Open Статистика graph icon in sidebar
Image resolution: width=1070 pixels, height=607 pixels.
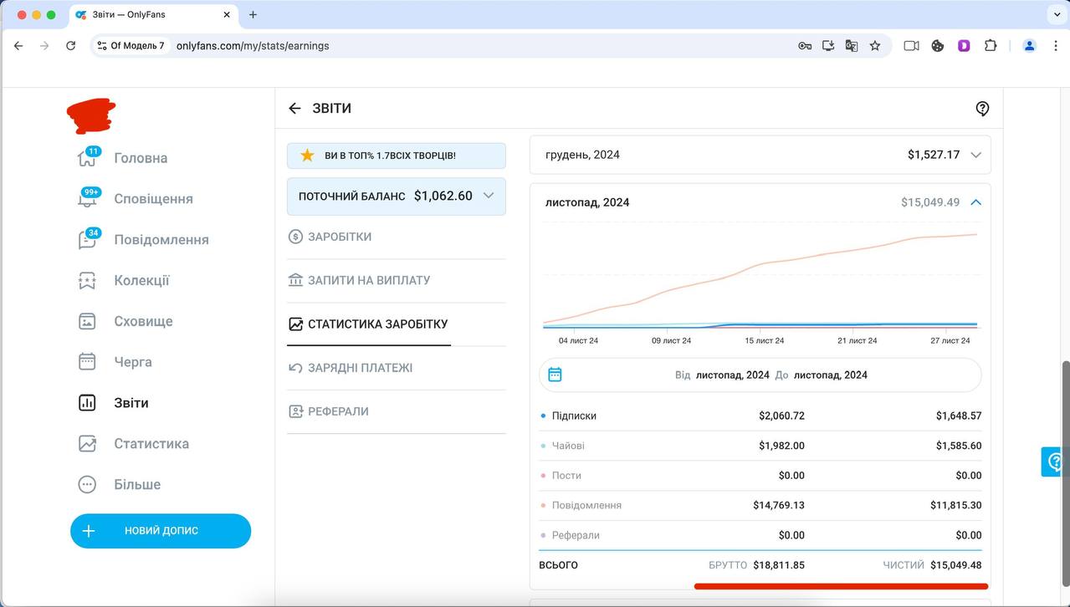point(87,444)
